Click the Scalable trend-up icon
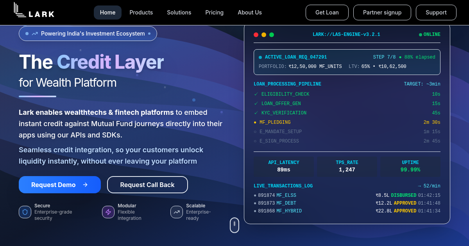 177,212
